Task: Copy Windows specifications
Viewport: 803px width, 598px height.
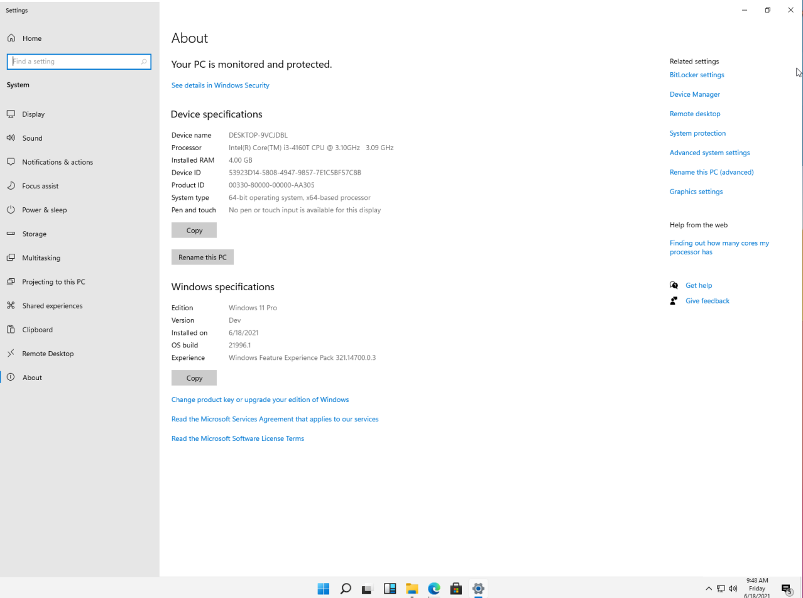Action: [194, 378]
